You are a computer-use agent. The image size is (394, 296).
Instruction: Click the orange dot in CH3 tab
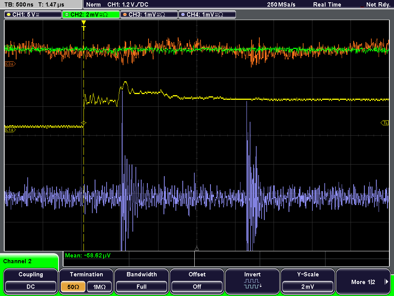(x=125, y=15)
